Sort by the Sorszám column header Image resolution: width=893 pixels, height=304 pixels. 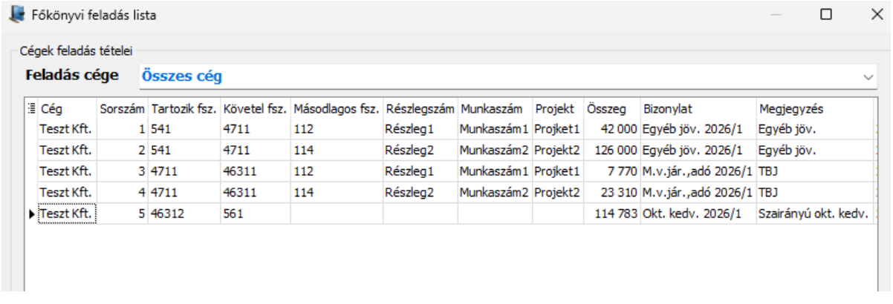pos(123,109)
